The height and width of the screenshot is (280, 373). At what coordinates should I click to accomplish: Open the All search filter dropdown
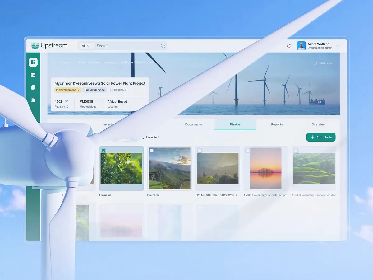coord(86,46)
